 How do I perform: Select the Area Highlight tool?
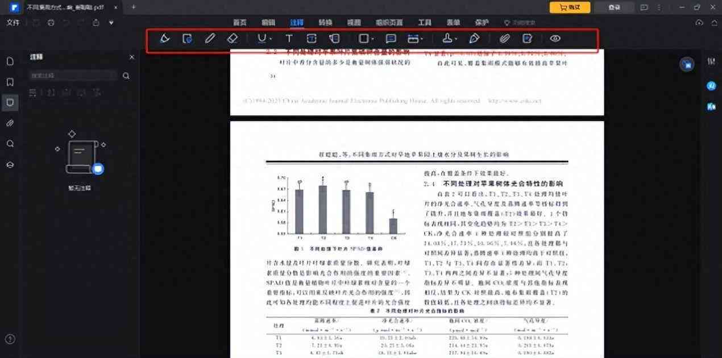click(187, 39)
